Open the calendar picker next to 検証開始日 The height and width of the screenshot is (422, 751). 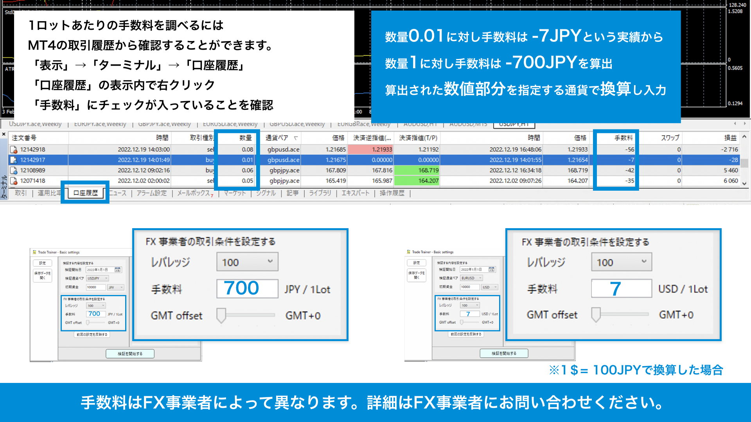coord(119,270)
